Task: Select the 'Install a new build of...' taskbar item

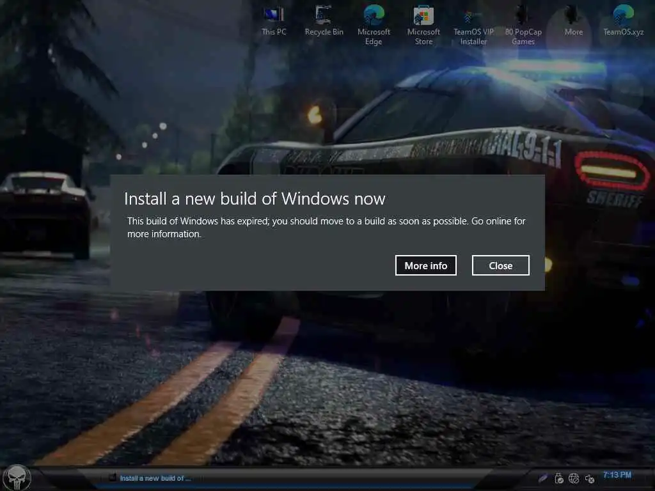Action: [150, 478]
